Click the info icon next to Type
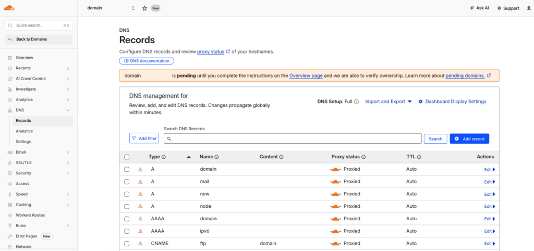The height and width of the screenshot is (251, 534). (163, 157)
